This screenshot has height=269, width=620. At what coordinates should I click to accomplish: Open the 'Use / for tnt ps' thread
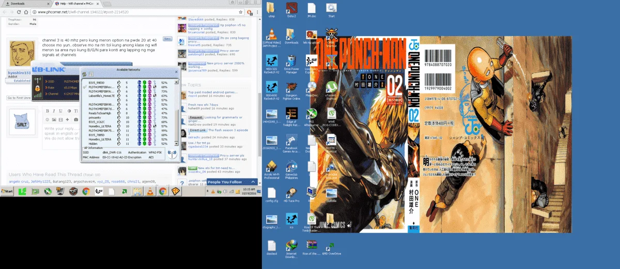pyautogui.click(x=200, y=143)
